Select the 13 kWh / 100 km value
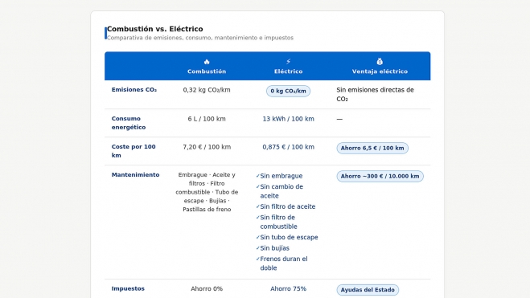This screenshot has width=530, height=298. pos(288,119)
